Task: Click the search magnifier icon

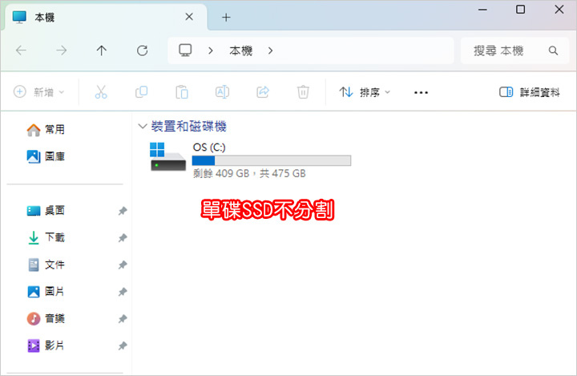Action: point(553,51)
